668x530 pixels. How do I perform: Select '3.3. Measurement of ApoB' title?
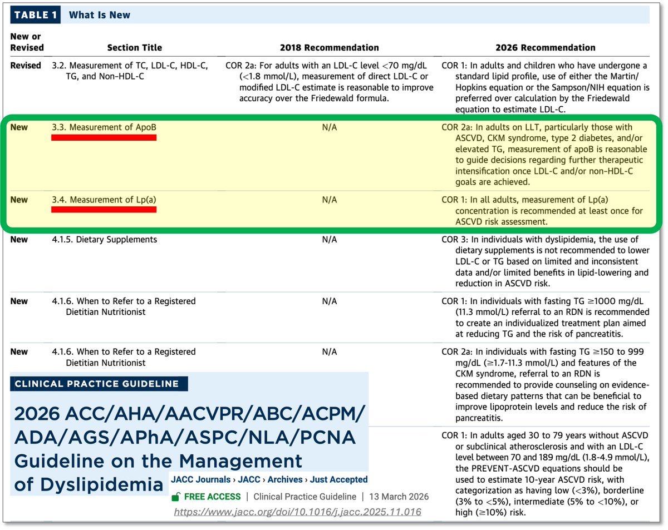tap(104, 127)
